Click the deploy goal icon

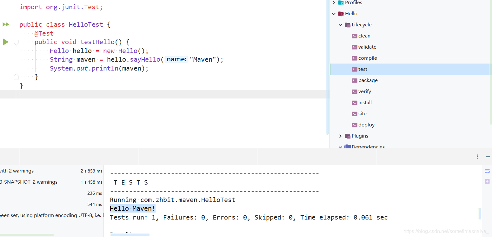click(354, 125)
